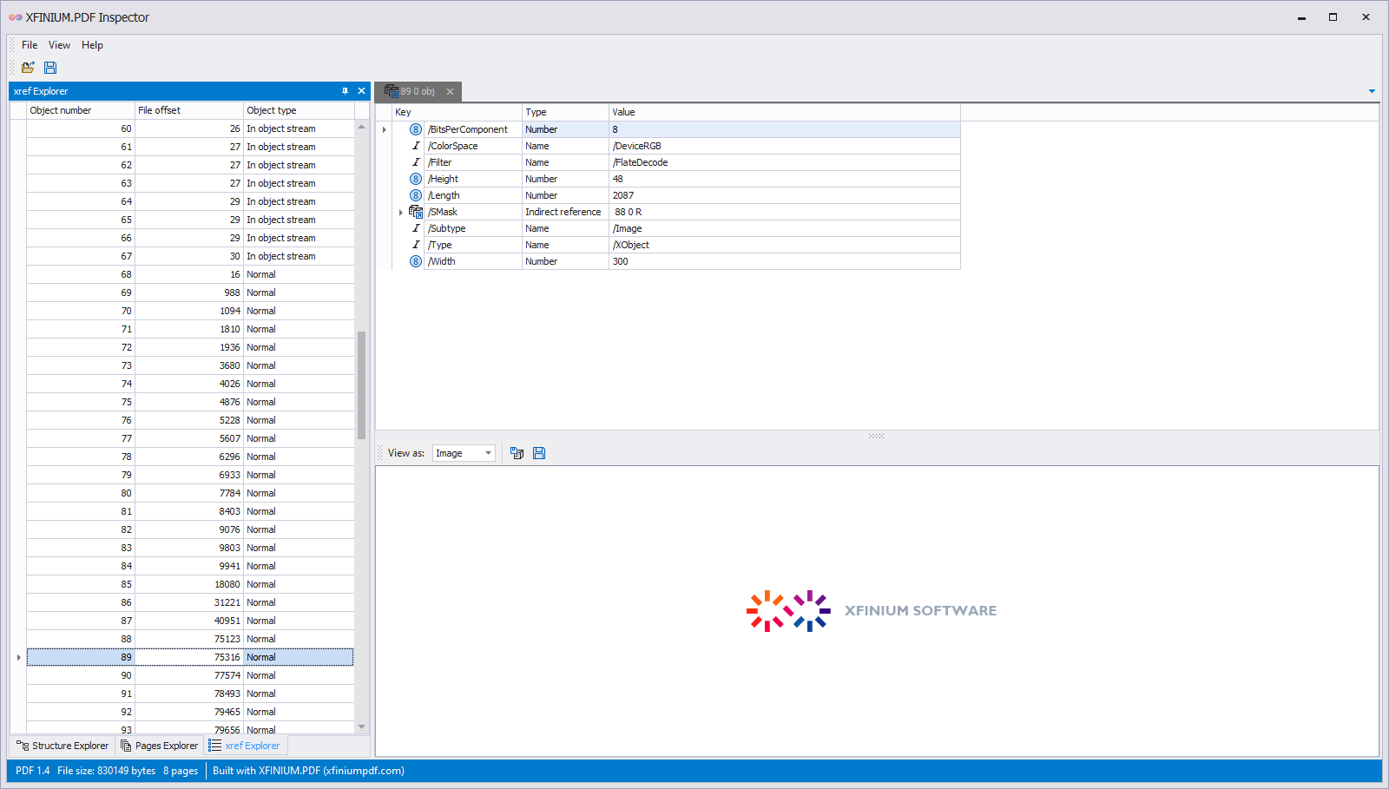Close the xref Explorer panel
The height and width of the screenshot is (789, 1389).
362,91
